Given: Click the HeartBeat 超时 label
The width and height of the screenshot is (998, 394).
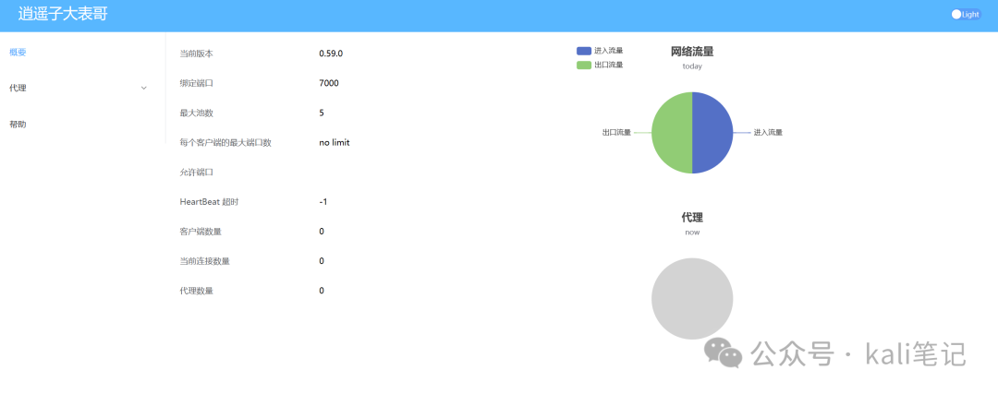Looking at the screenshot, I should 210,202.
